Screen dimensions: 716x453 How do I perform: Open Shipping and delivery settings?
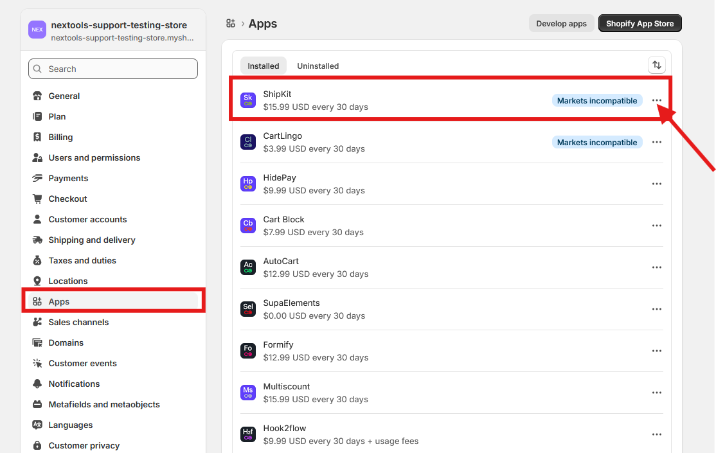(92, 240)
